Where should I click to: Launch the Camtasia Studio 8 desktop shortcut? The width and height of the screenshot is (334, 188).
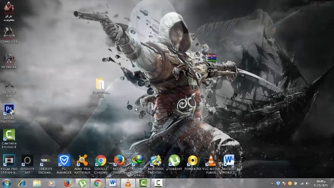[9, 138]
